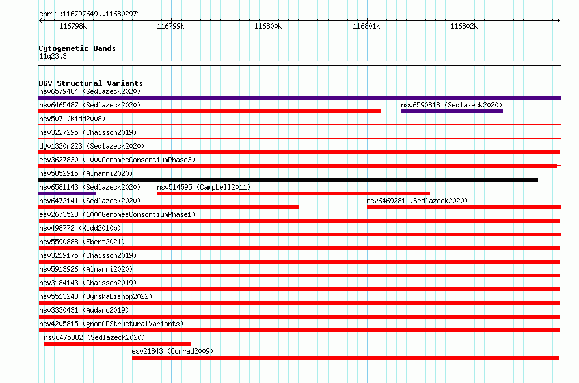Click the ruler's left arrowhead

40,20
